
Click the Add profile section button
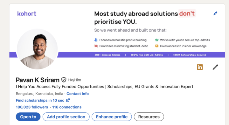click(66, 117)
